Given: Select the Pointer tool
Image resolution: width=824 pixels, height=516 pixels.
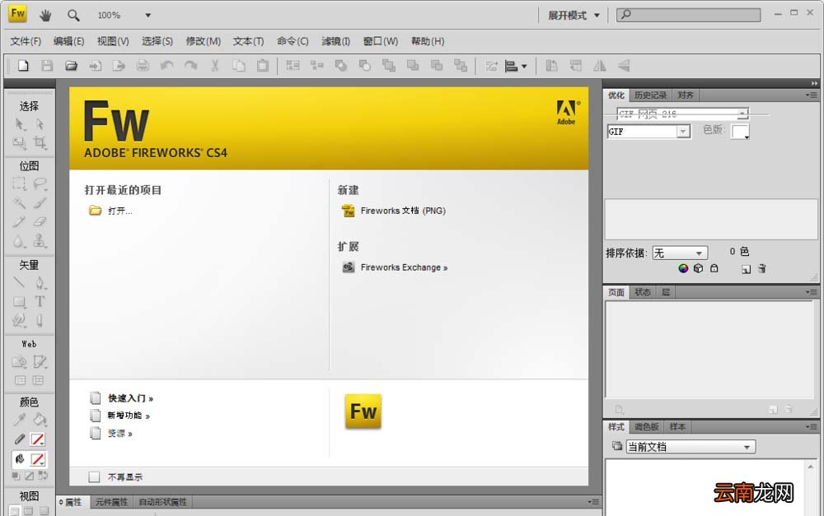Looking at the screenshot, I should 20,124.
